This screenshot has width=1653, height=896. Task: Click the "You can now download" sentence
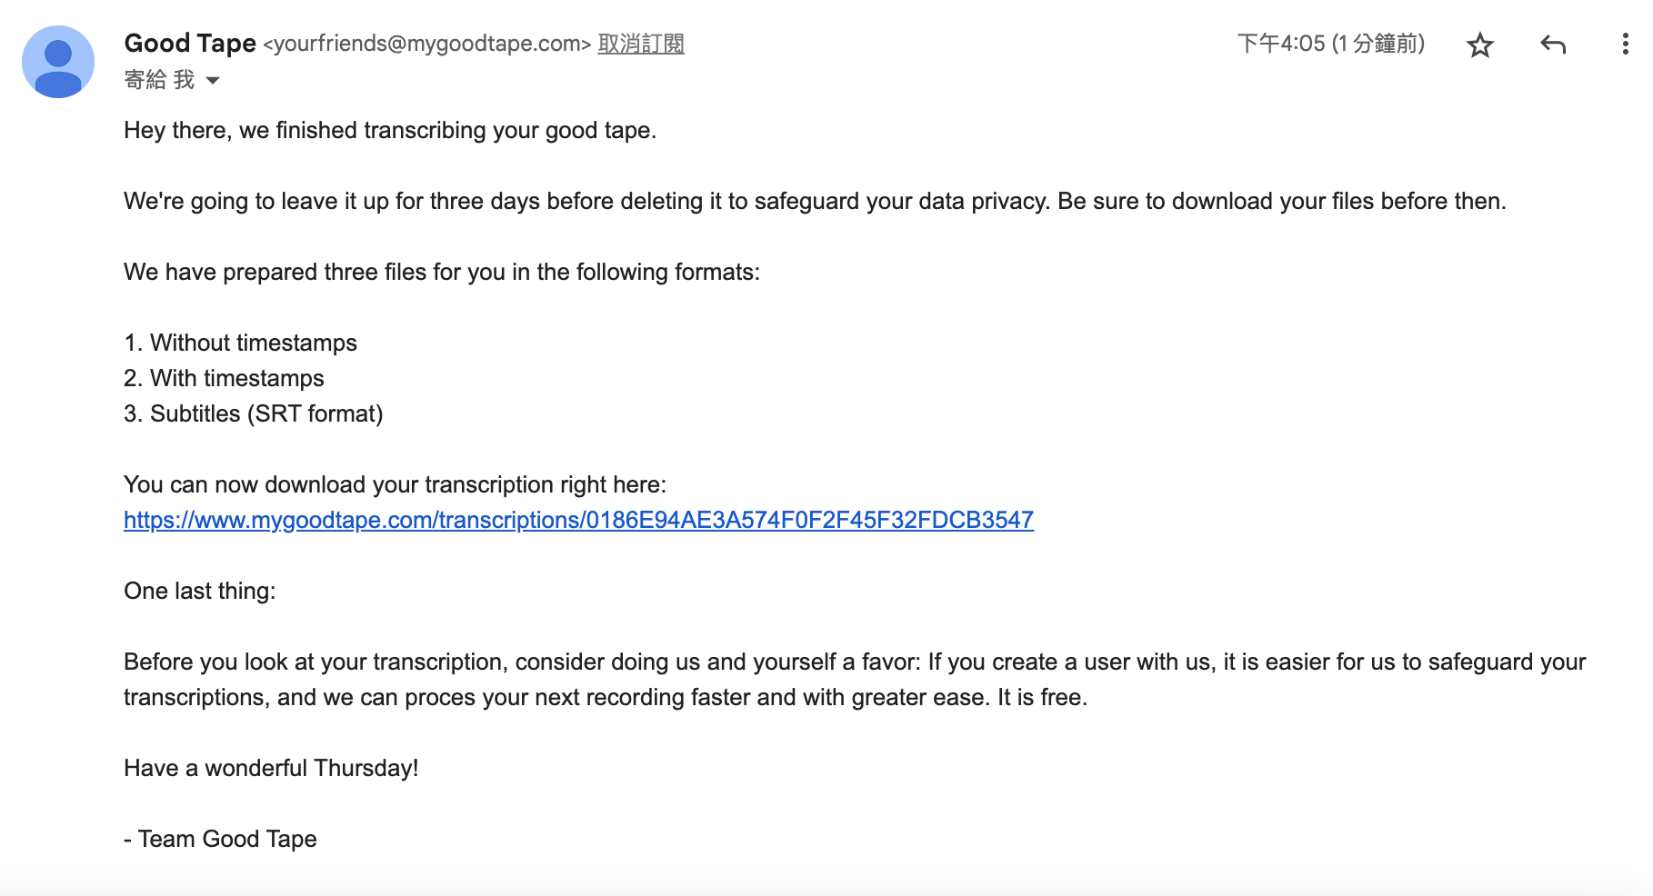pos(395,484)
